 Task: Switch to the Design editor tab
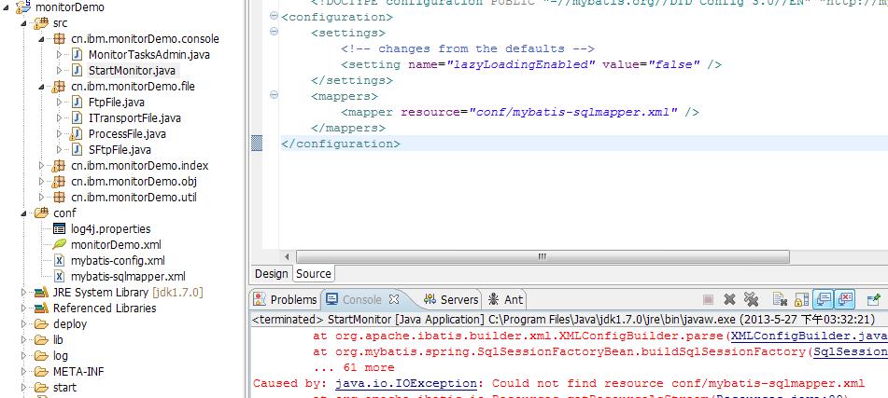pos(272,274)
